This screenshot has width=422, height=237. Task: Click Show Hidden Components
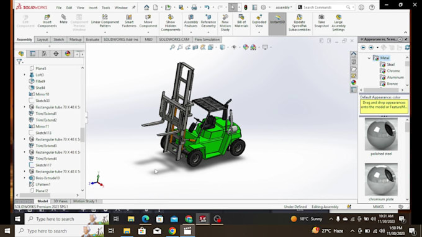point(171,23)
